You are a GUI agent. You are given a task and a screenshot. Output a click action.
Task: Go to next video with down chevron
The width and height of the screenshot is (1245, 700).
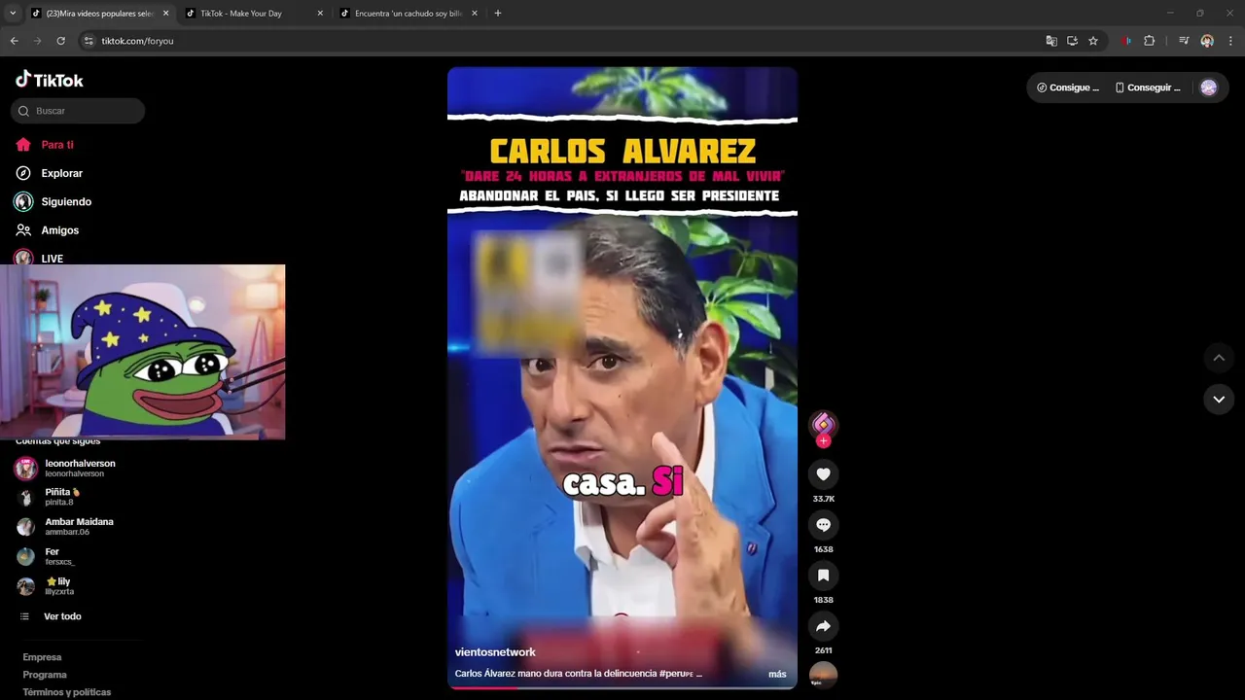pyautogui.click(x=1219, y=399)
